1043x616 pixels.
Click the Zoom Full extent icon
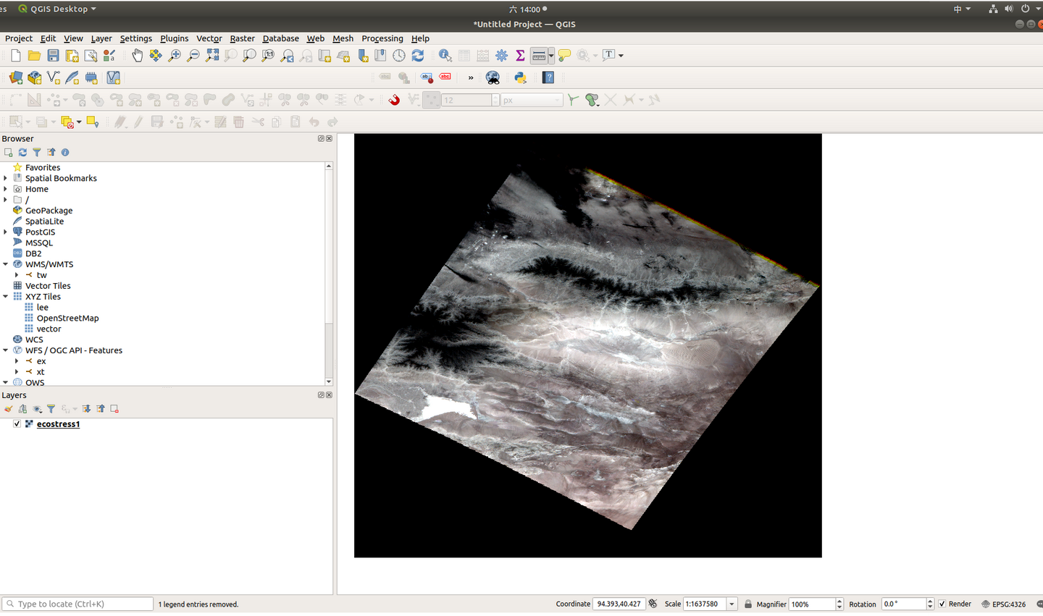pos(212,56)
